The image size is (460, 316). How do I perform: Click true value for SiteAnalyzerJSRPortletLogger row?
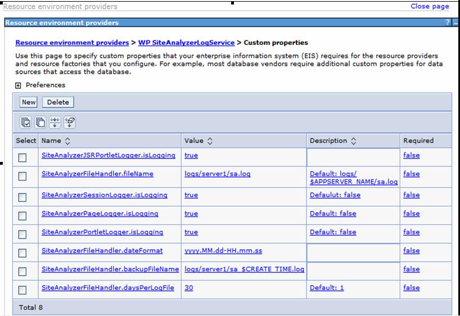191,155
